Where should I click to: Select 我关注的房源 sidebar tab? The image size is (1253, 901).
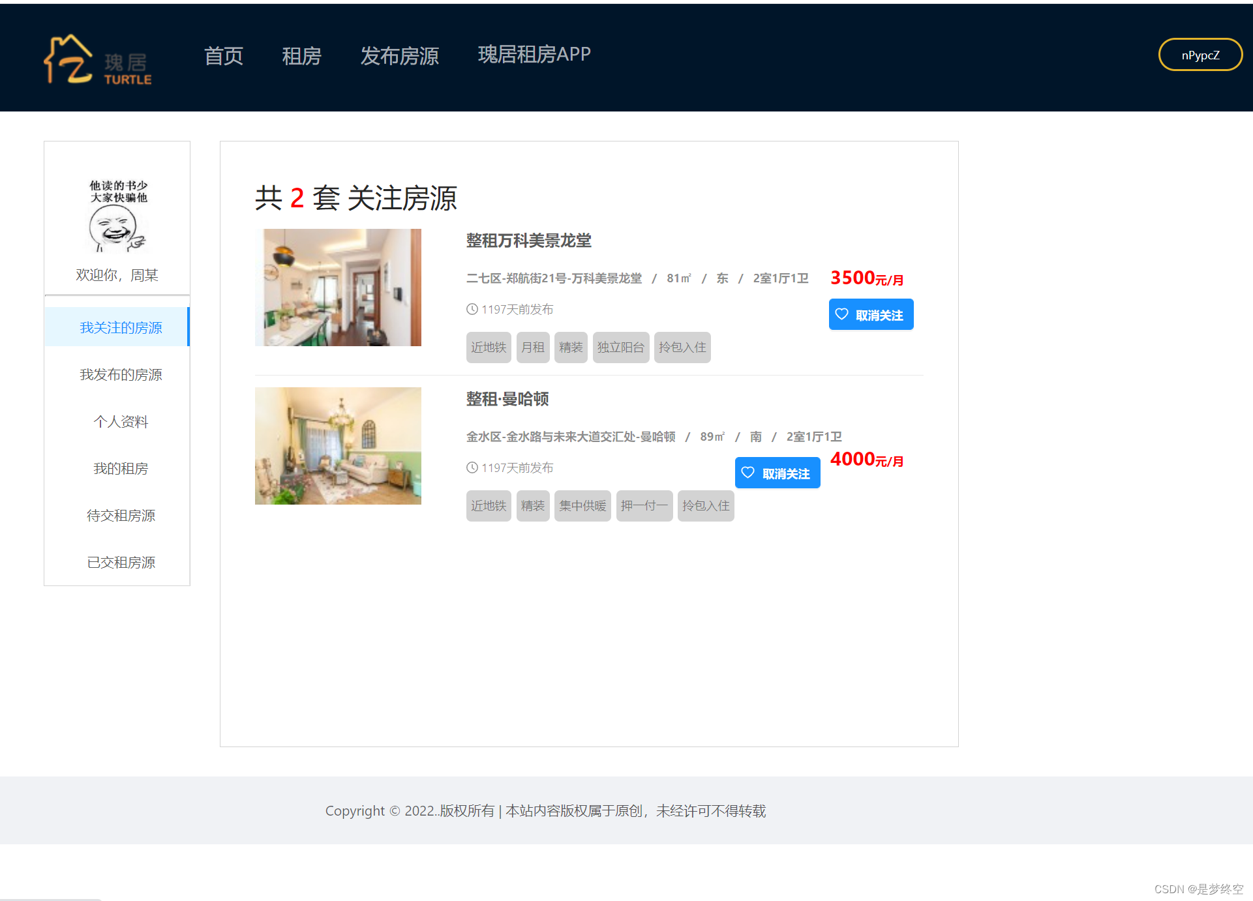121,327
